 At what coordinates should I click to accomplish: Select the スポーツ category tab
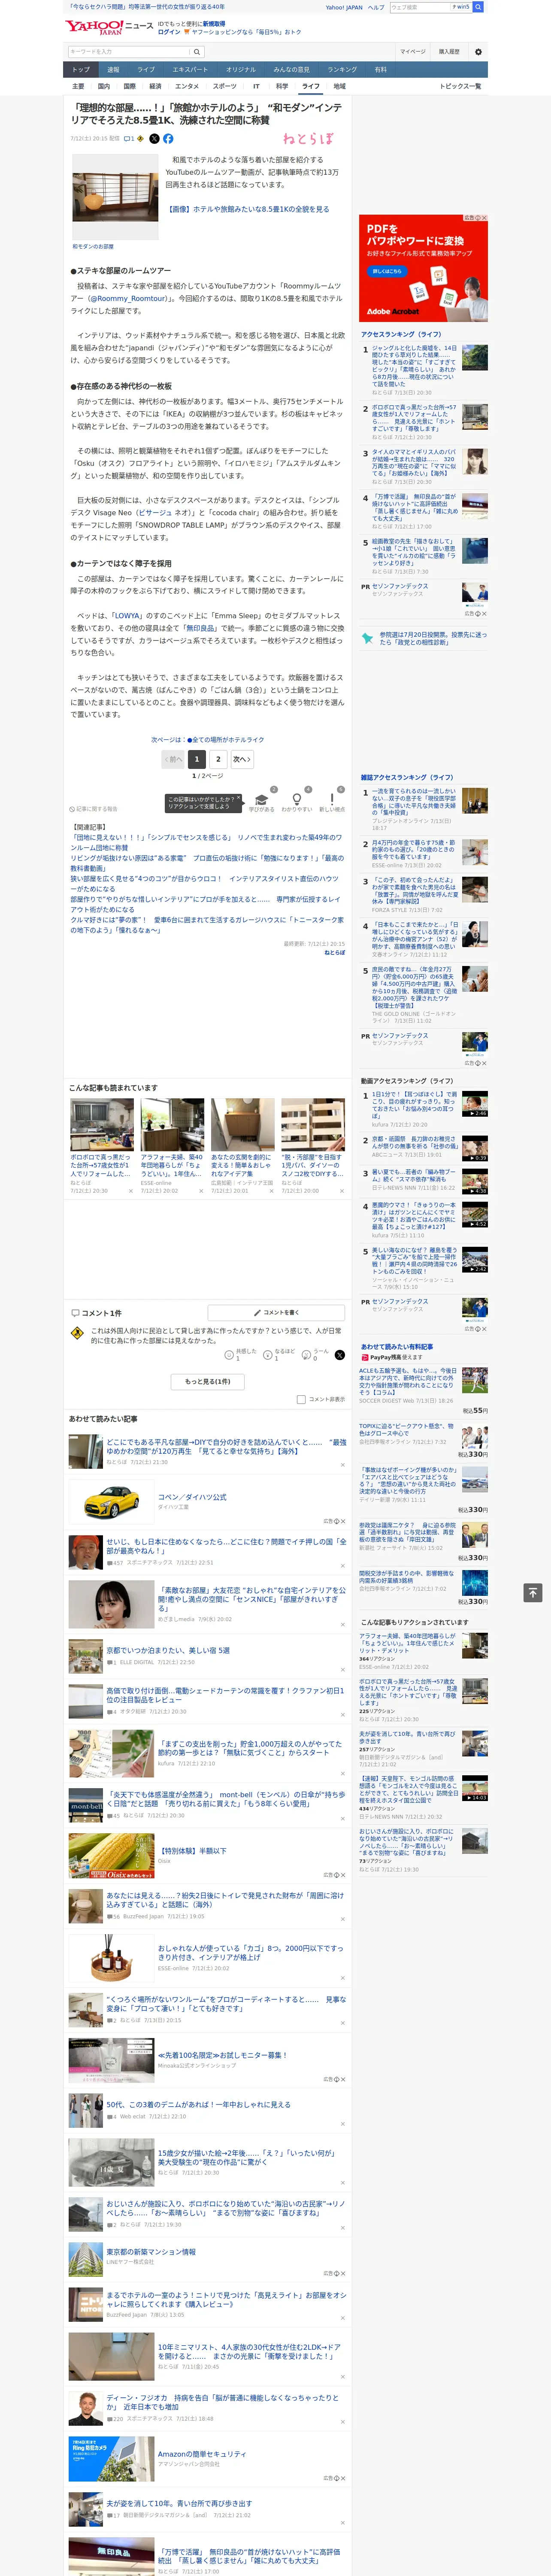224,86
